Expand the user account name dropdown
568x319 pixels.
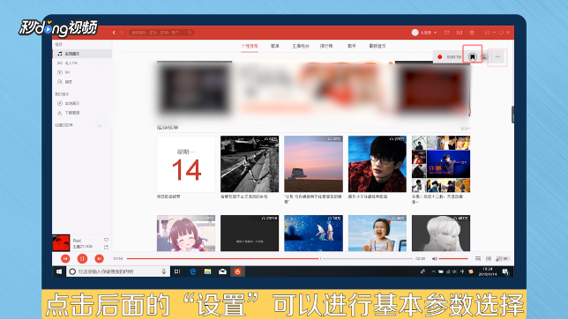point(435,33)
